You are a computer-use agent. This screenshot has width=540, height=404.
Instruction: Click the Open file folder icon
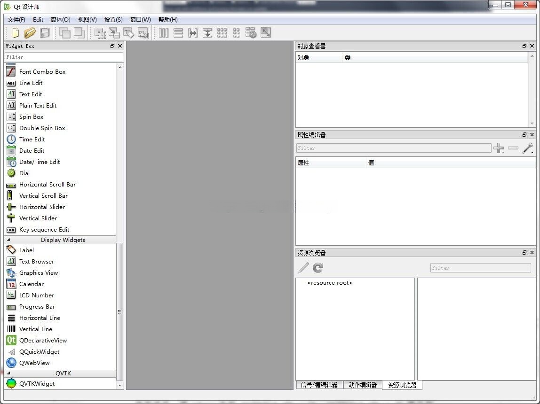click(x=30, y=33)
